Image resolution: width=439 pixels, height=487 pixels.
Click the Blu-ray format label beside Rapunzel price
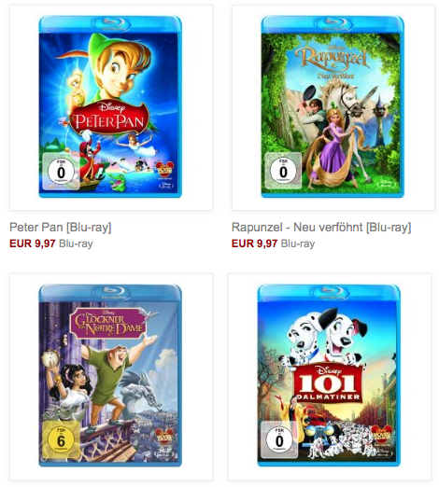tap(298, 243)
